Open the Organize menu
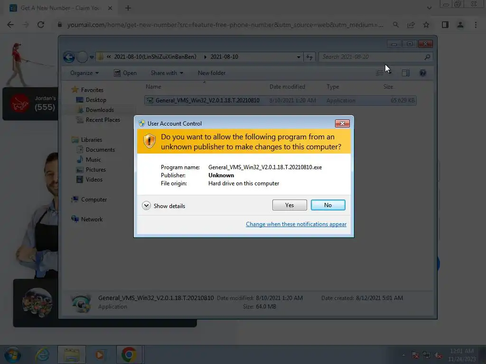The image size is (486, 364). (84, 73)
